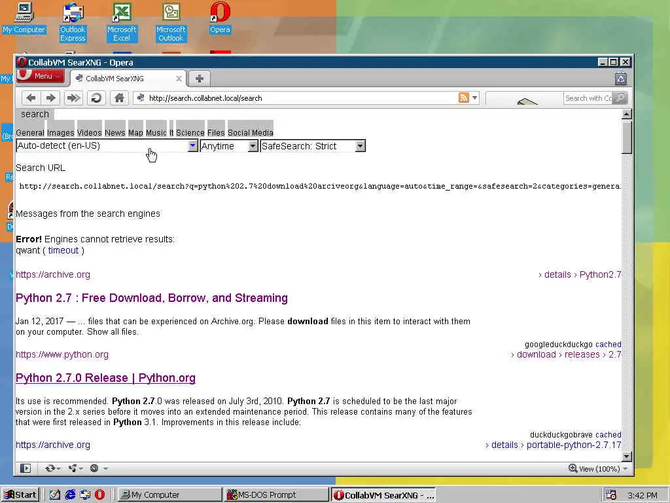The width and height of the screenshot is (670, 503).
Task: Go to the home page icon
Action: coord(119,98)
